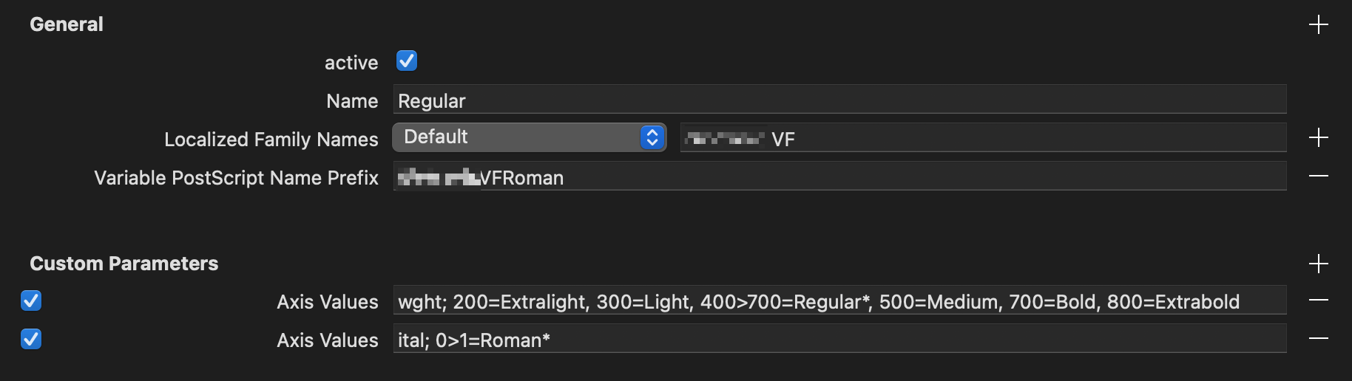Click the plus icon beside General heading
Image resolution: width=1352 pixels, height=381 pixels.
point(1318,24)
